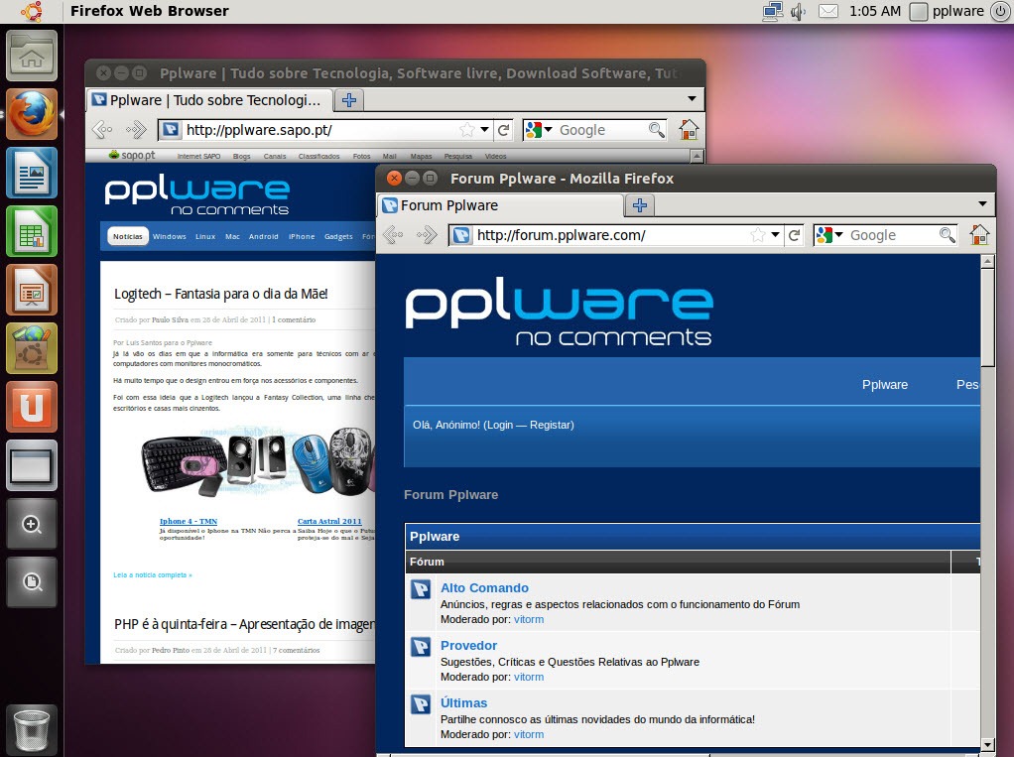1014x757 pixels.
Task: Go back in Forum Pplware window
Action: [393, 235]
